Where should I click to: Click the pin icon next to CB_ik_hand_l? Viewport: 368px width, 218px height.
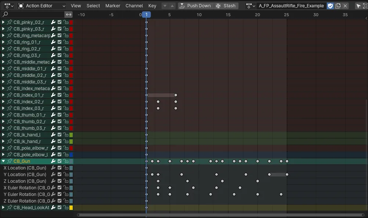point(10,135)
